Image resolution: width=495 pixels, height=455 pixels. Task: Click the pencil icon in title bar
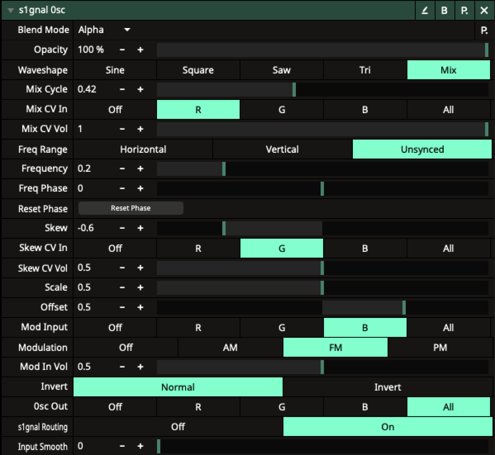[x=425, y=10]
